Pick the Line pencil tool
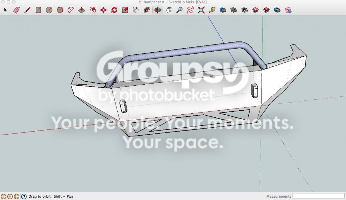 click(27, 10)
